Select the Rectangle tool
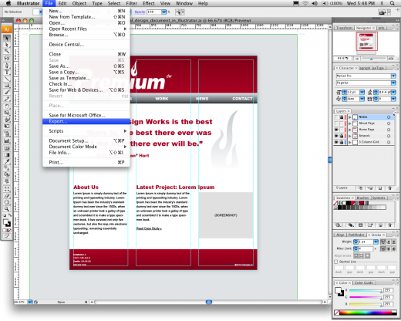401x321 pixels. click(7, 86)
